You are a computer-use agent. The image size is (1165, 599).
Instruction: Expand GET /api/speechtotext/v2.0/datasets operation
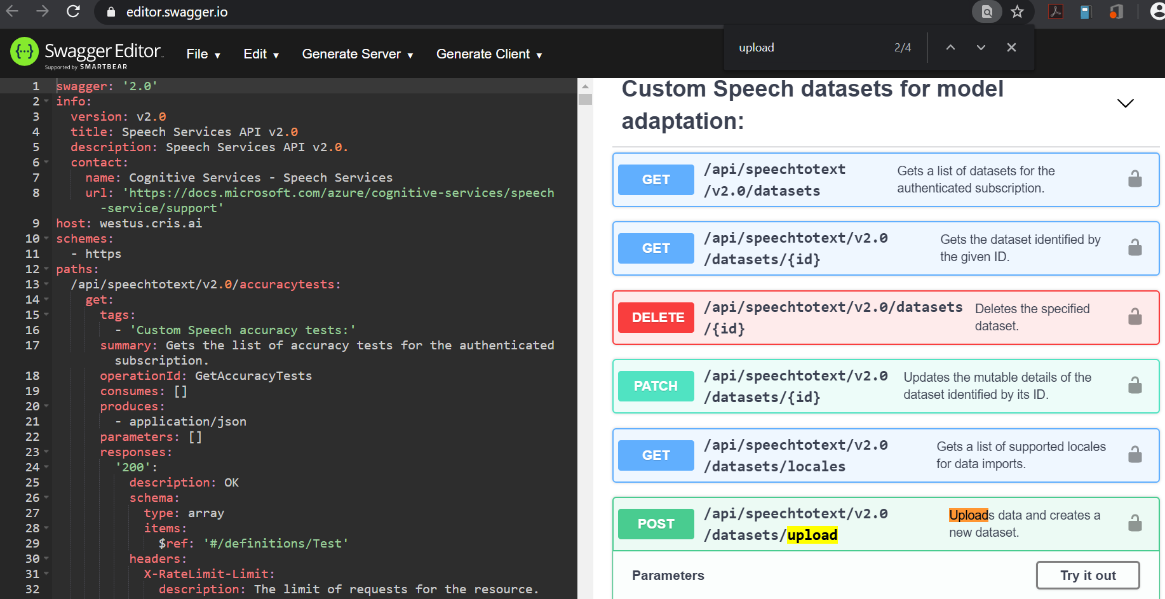coord(886,180)
